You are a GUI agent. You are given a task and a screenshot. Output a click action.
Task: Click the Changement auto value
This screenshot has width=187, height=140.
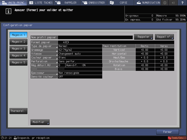[x=80, y=54]
